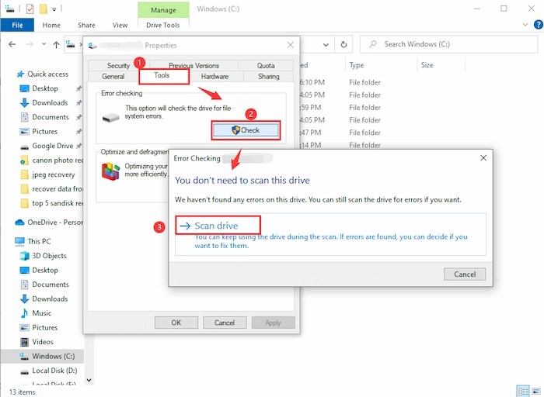Open Explorer help question mark icon
544x397 pixels.
coord(538,25)
